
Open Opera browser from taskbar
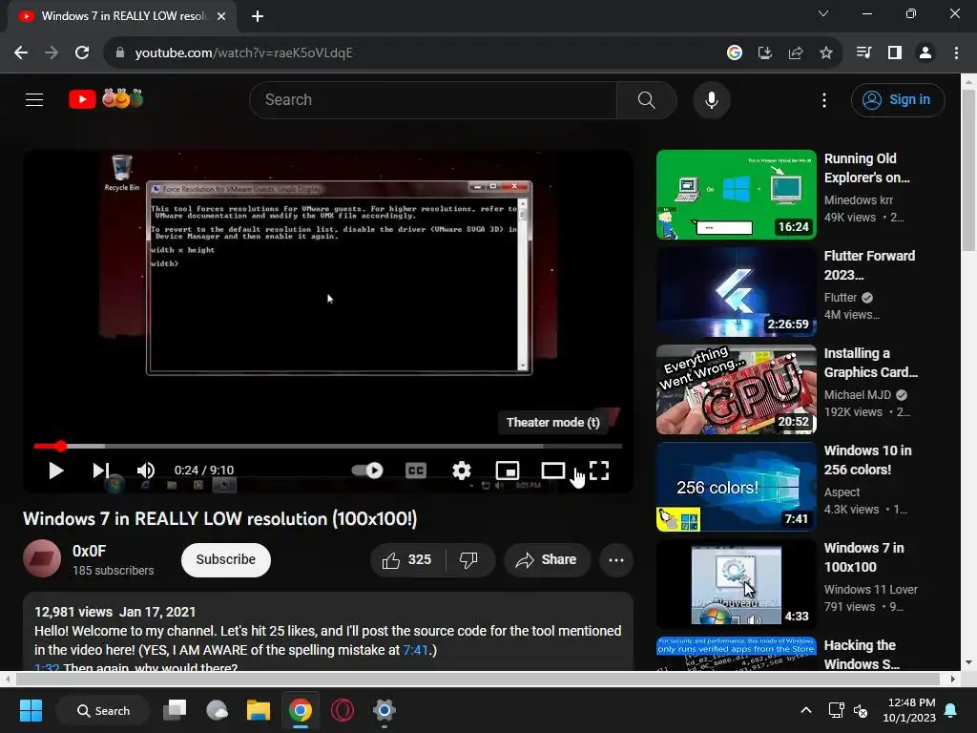343,710
